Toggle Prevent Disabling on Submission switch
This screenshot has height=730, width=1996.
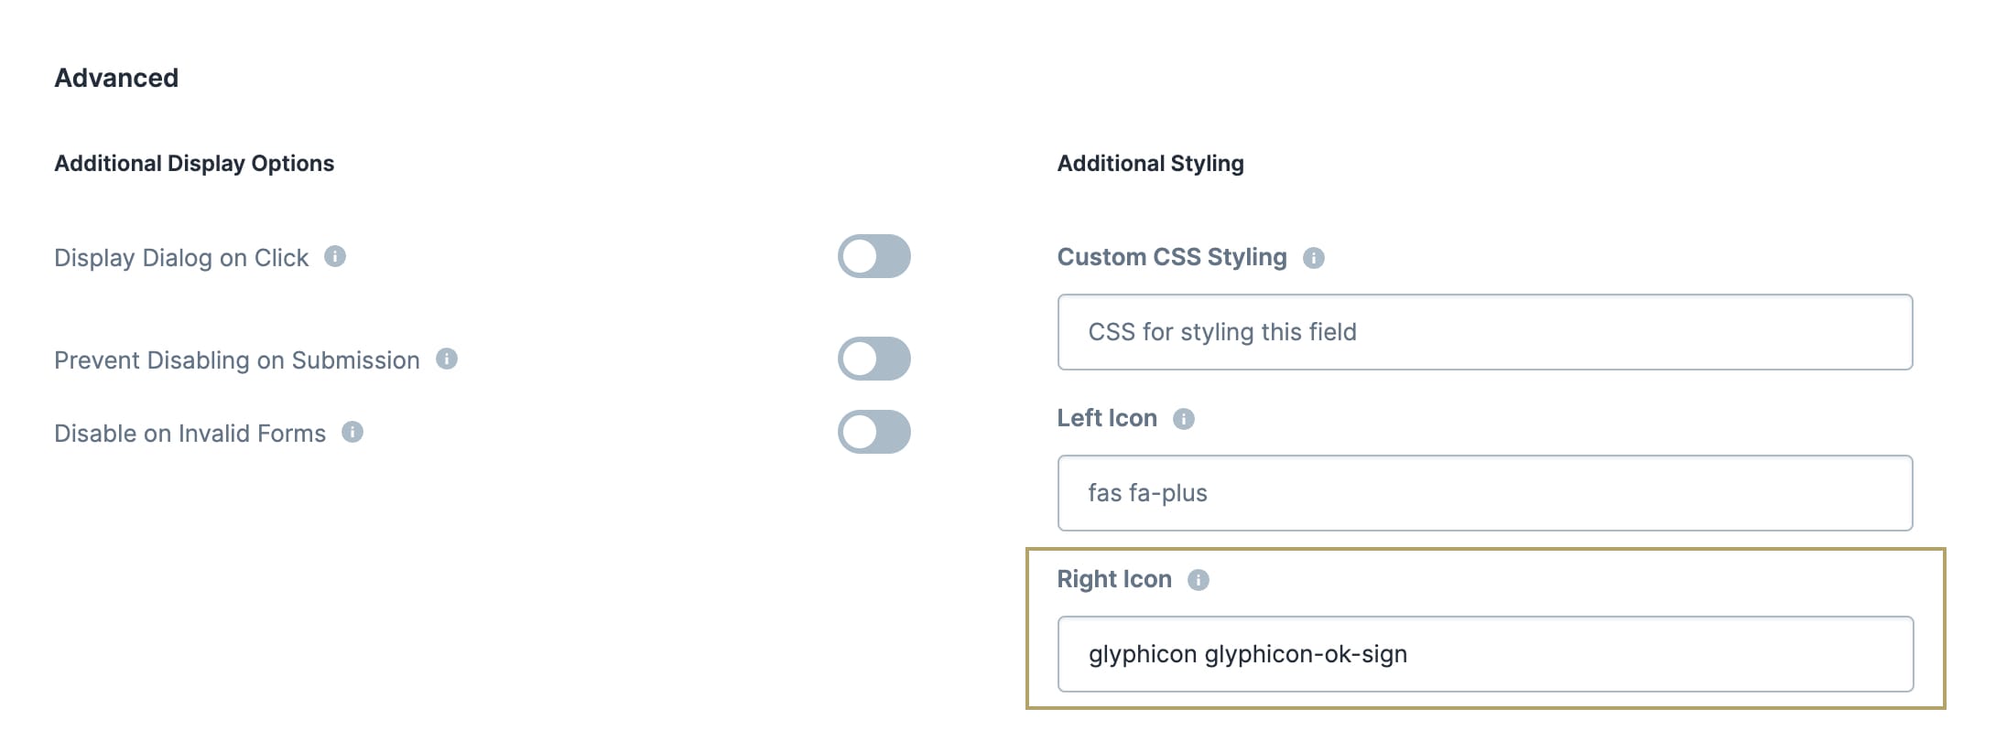tap(874, 359)
